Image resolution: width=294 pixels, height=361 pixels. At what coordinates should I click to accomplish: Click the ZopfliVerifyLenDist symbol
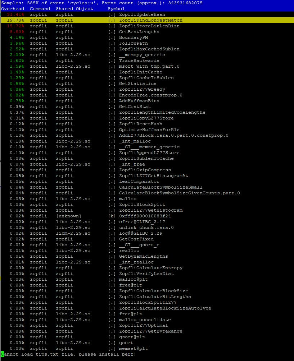pos(146,274)
